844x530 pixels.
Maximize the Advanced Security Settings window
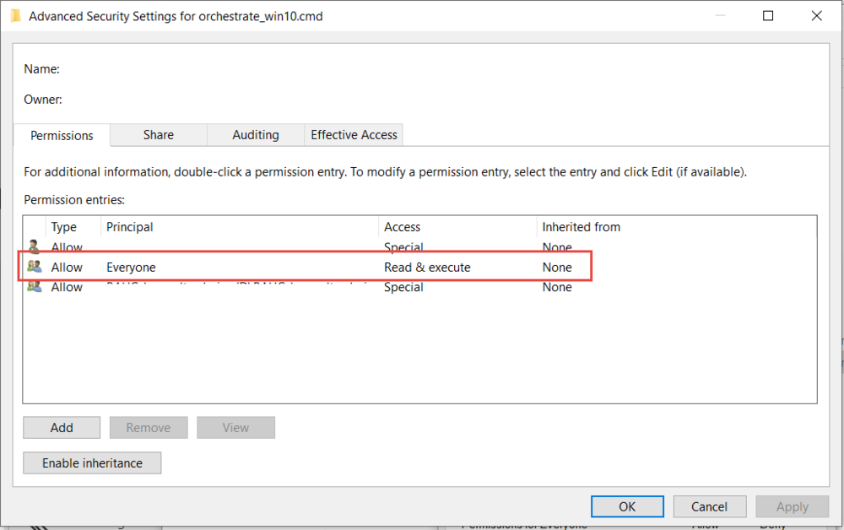(768, 16)
